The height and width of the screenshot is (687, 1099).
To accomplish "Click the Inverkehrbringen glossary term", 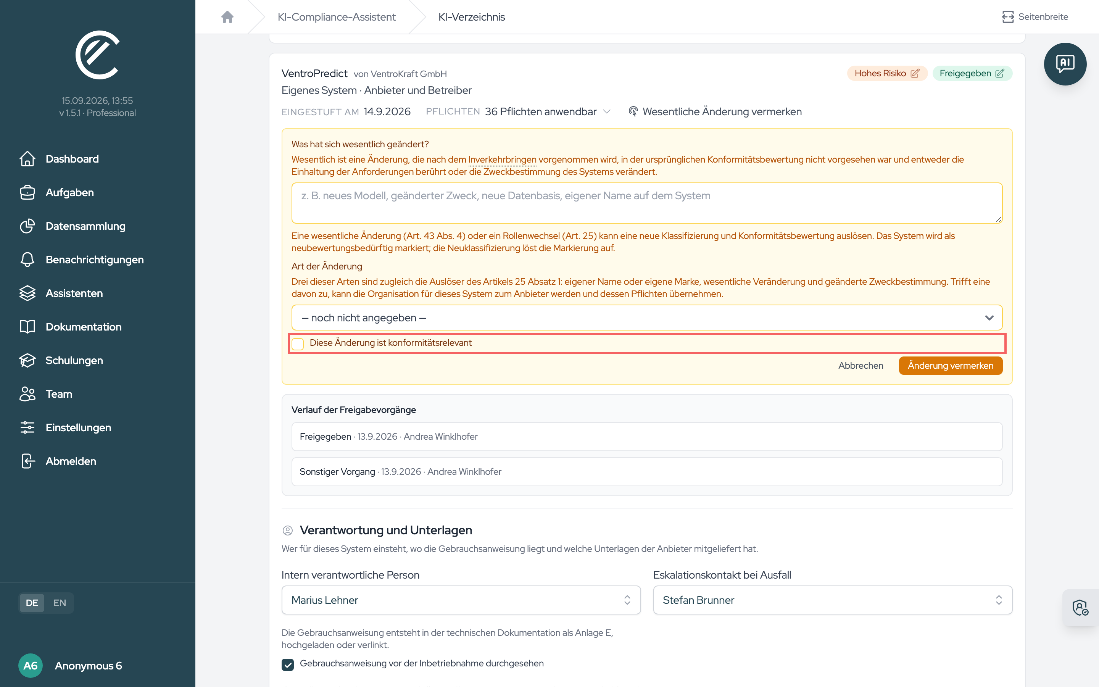I will click(502, 160).
